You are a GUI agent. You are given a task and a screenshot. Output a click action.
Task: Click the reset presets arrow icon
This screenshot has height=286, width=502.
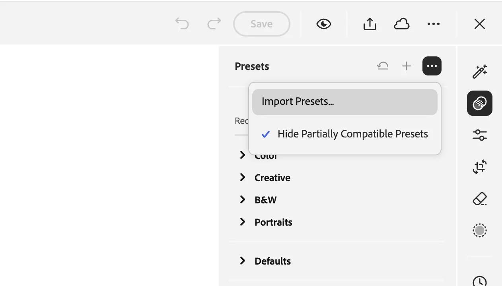pyautogui.click(x=383, y=66)
